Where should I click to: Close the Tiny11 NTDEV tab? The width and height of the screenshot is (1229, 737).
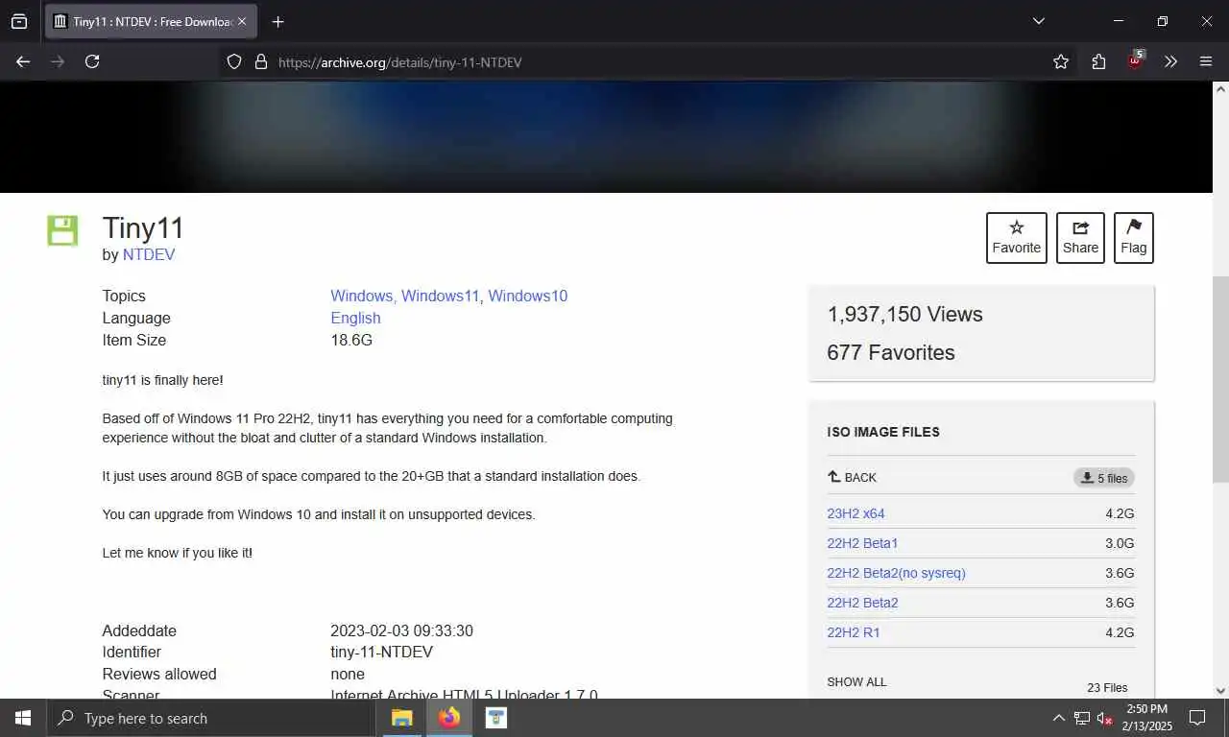click(241, 21)
